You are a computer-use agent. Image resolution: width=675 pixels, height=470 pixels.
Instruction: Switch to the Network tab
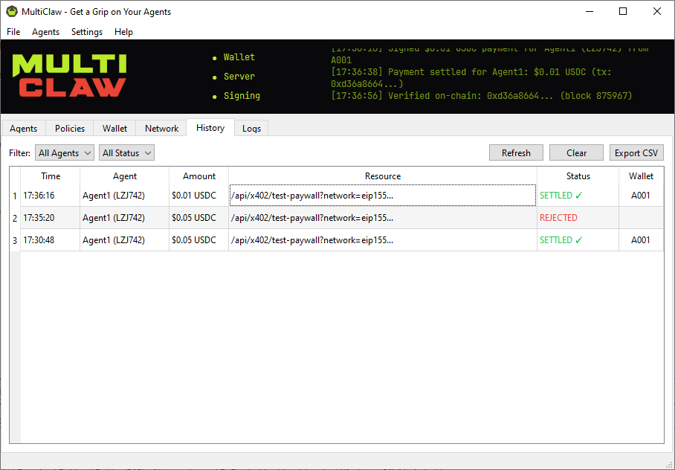(161, 128)
